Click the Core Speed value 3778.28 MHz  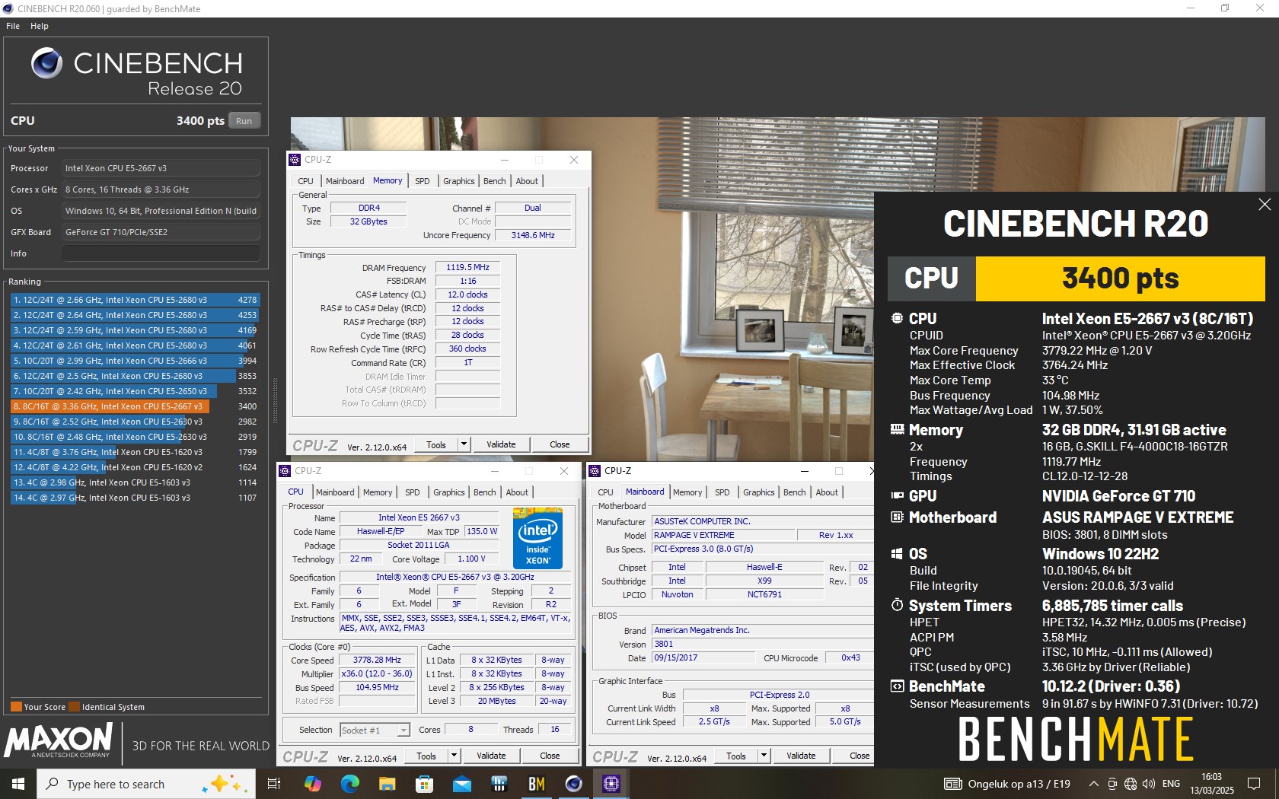377,661
